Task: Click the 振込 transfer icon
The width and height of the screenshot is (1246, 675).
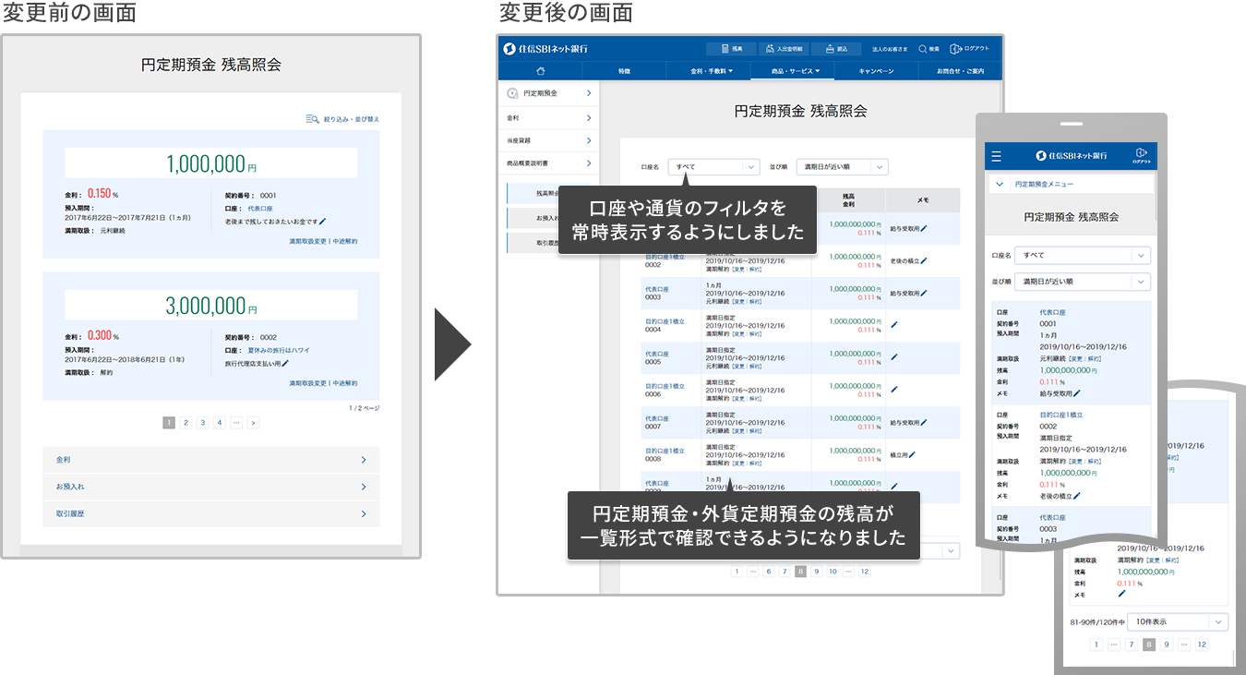Action: (x=834, y=48)
